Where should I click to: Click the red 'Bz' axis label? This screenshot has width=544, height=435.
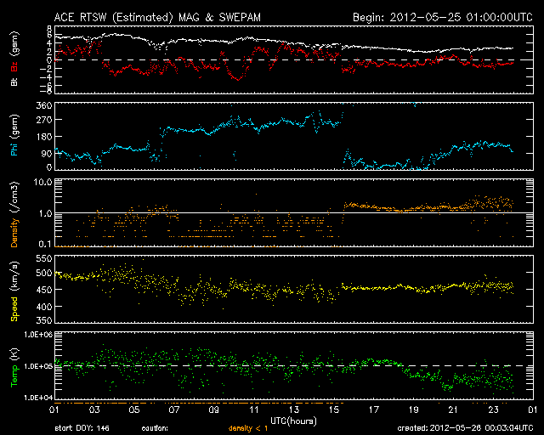pyautogui.click(x=14, y=67)
